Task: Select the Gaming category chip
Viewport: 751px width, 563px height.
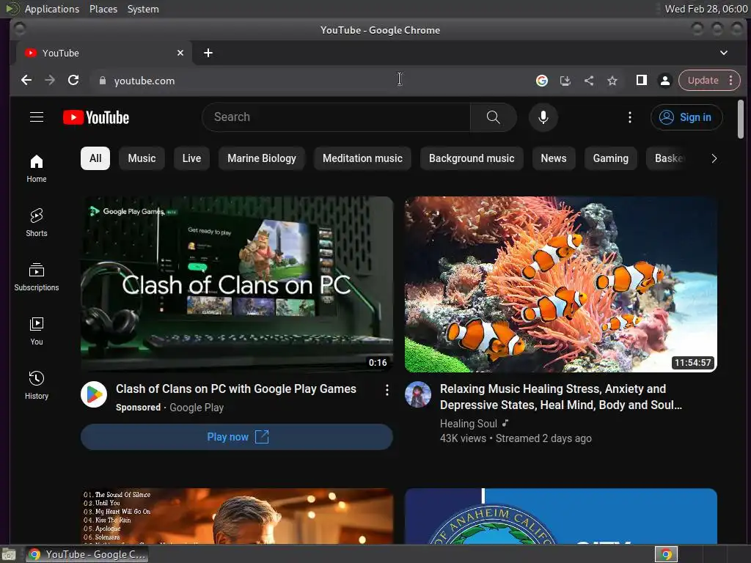Action: tap(611, 158)
